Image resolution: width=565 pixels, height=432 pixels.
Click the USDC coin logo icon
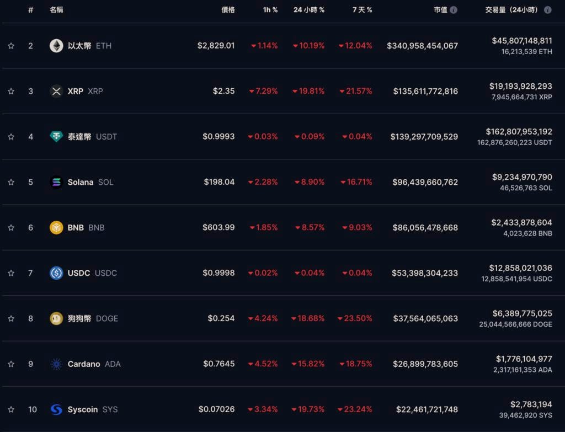tap(56, 273)
